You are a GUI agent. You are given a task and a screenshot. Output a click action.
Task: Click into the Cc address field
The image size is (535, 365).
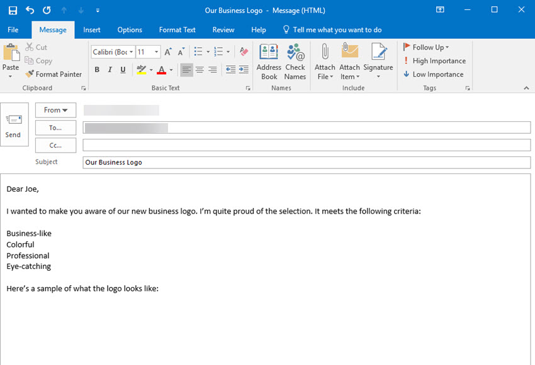[307, 145]
